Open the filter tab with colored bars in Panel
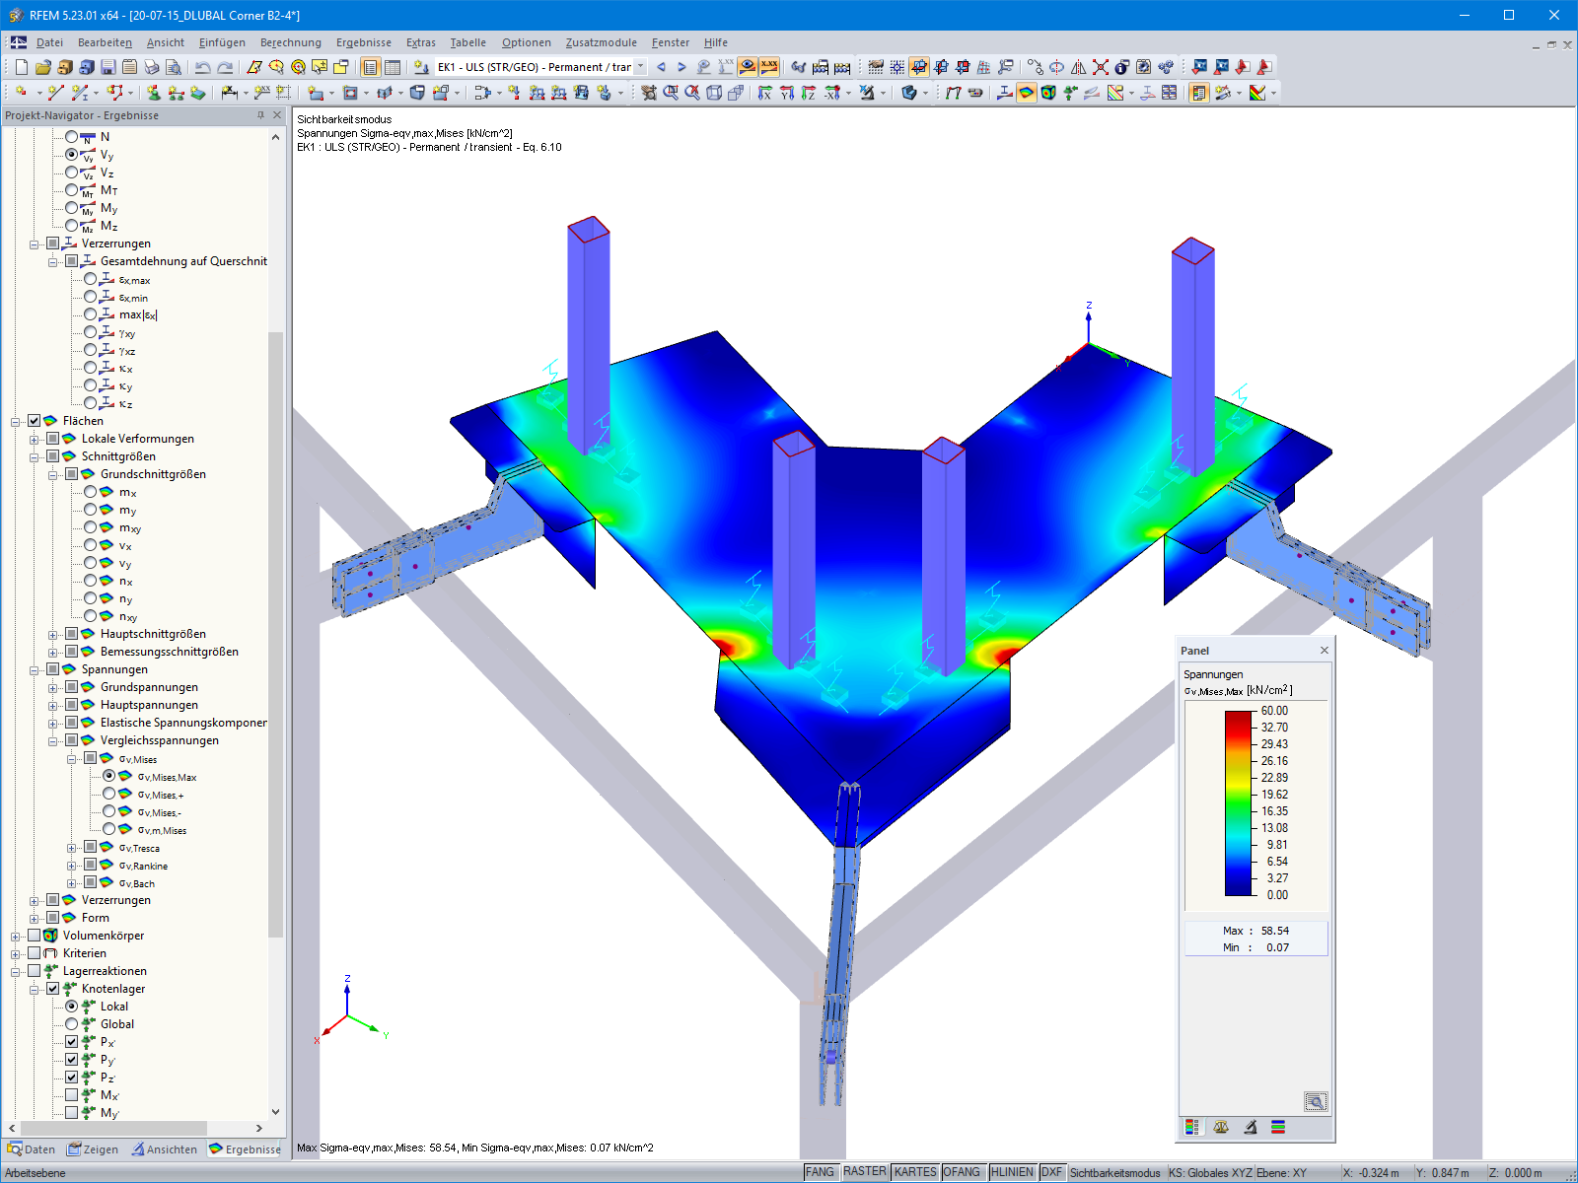Image resolution: width=1578 pixels, height=1183 pixels. [x=1278, y=1127]
